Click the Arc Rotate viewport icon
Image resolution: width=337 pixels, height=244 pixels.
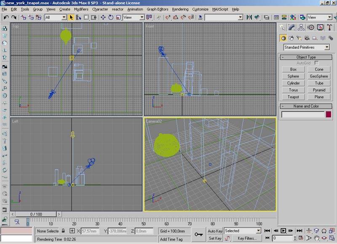pyautogui.click(x=324, y=238)
